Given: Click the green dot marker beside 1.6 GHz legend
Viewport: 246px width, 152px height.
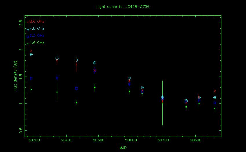Looking at the screenshot, I should (x=28, y=44).
